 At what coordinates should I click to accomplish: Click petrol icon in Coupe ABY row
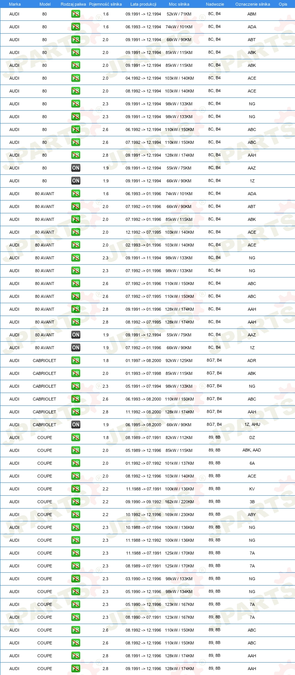click(76, 515)
